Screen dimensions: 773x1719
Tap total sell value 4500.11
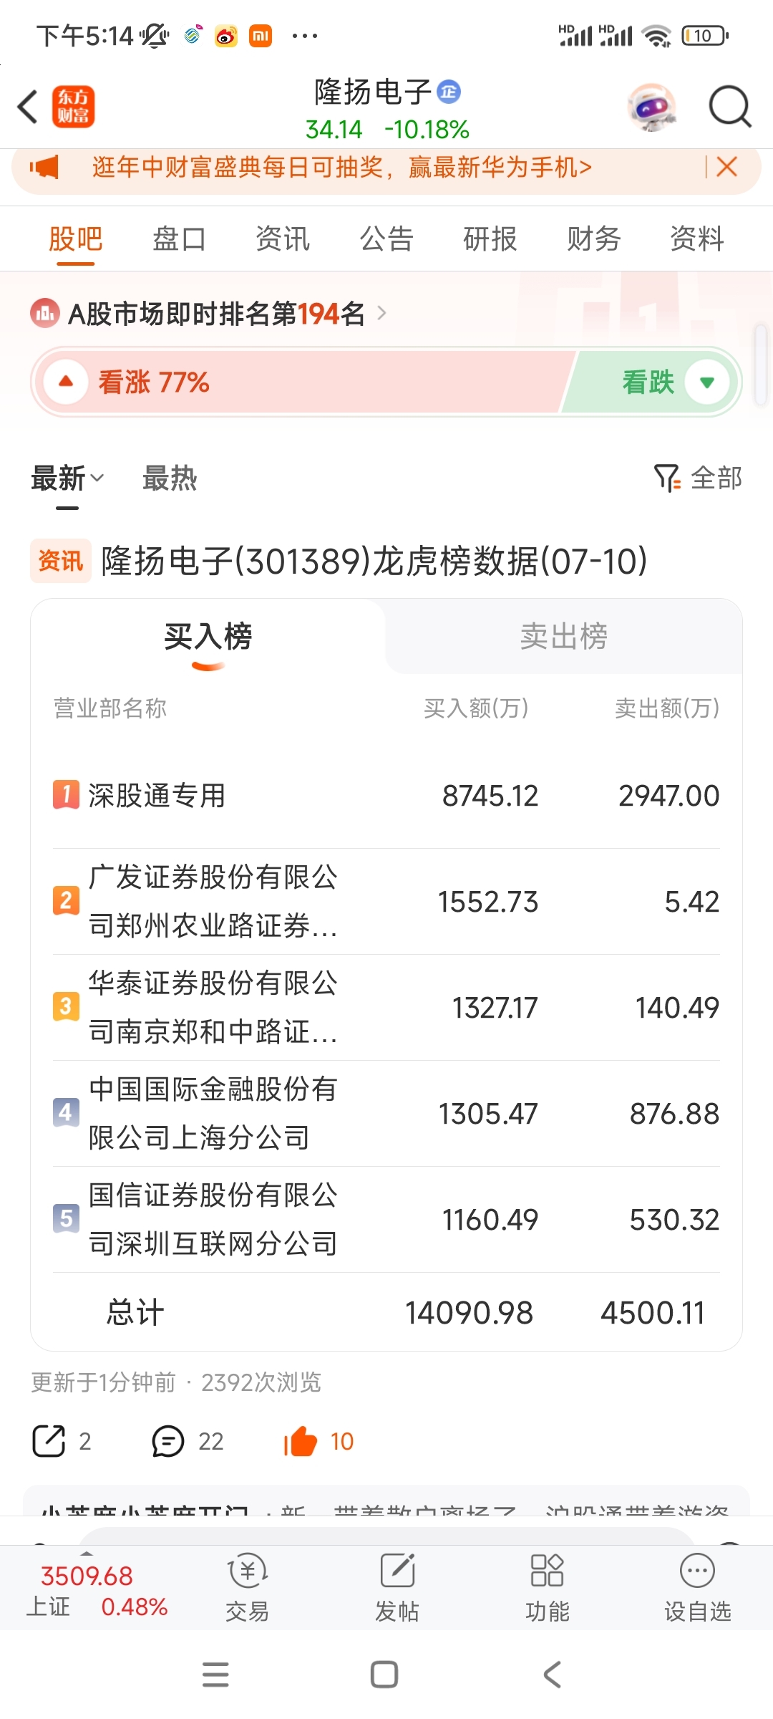[x=653, y=1313]
